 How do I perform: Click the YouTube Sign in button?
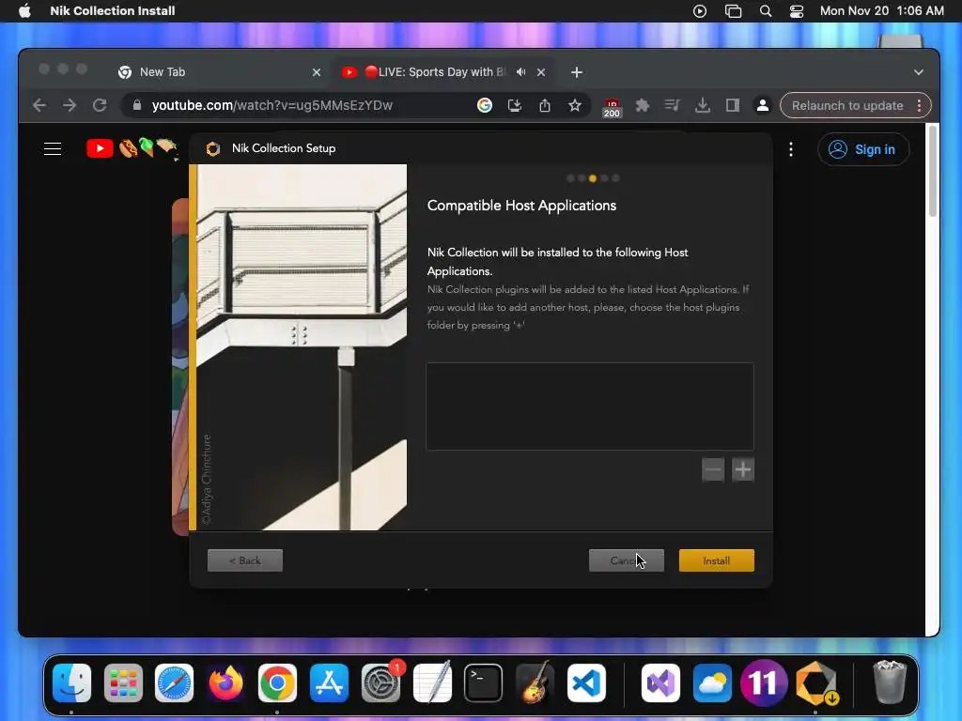point(862,149)
